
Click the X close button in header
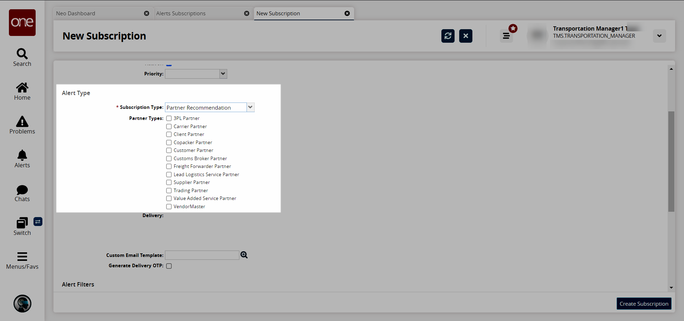[x=466, y=36]
